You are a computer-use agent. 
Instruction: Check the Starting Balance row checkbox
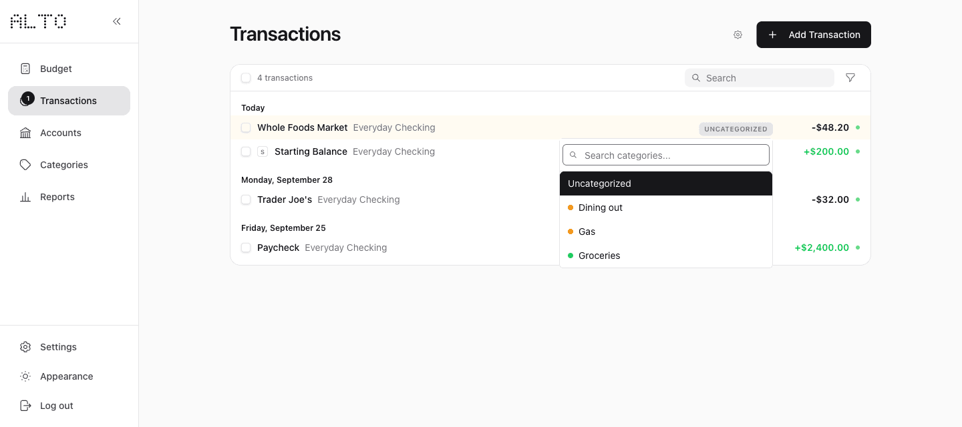[246, 151]
